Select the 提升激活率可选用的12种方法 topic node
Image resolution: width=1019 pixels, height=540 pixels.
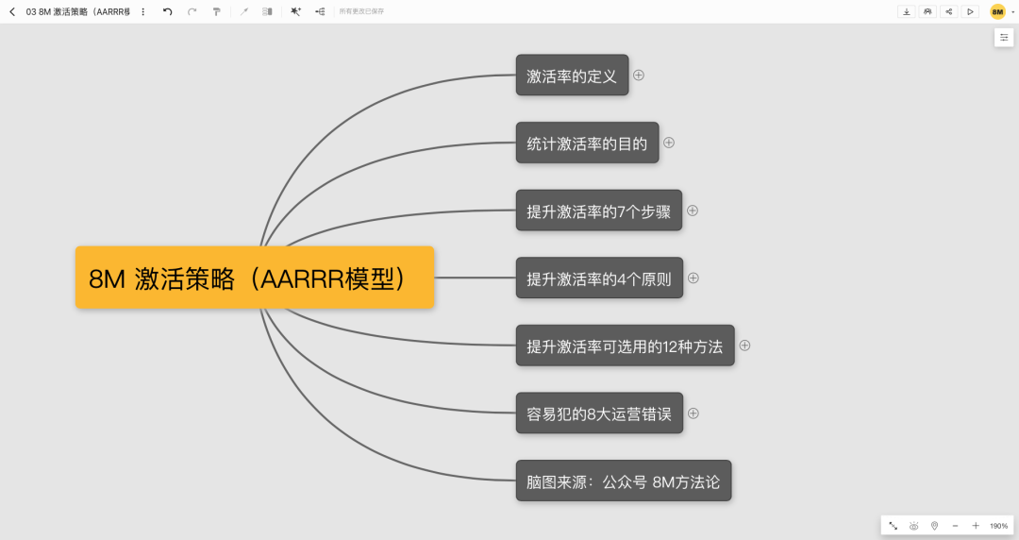click(626, 346)
